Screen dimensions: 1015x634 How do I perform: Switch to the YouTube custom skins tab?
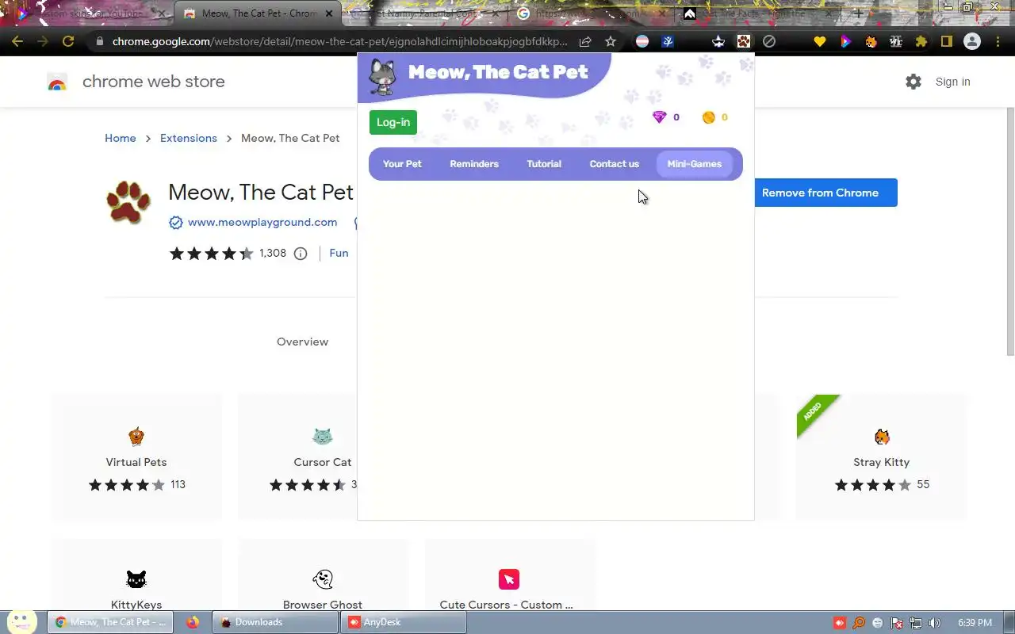coord(89,13)
